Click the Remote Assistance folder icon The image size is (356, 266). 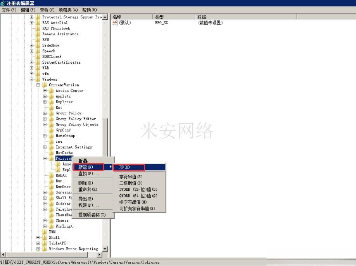coord(38,34)
